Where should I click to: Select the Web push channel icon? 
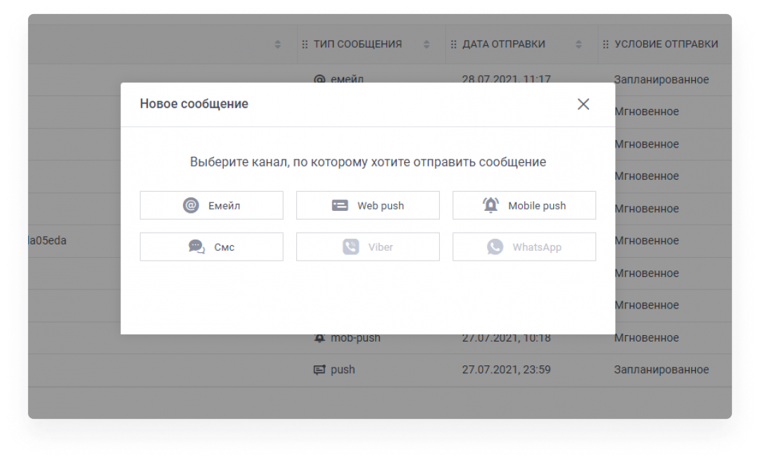[x=340, y=206]
